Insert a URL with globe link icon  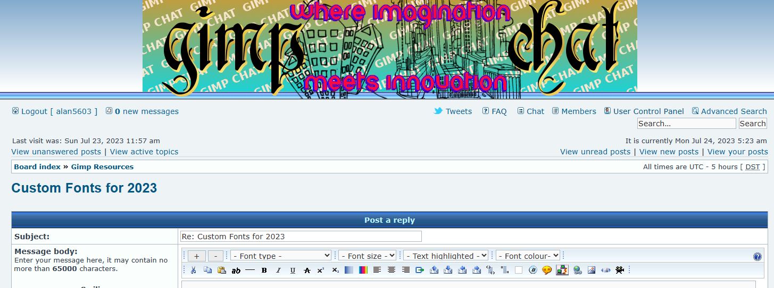pos(577,270)
